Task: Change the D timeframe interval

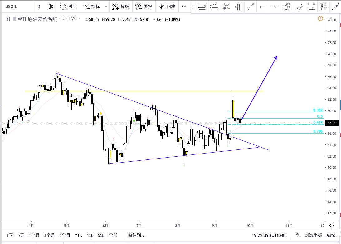Action: [x=39, y=7]
